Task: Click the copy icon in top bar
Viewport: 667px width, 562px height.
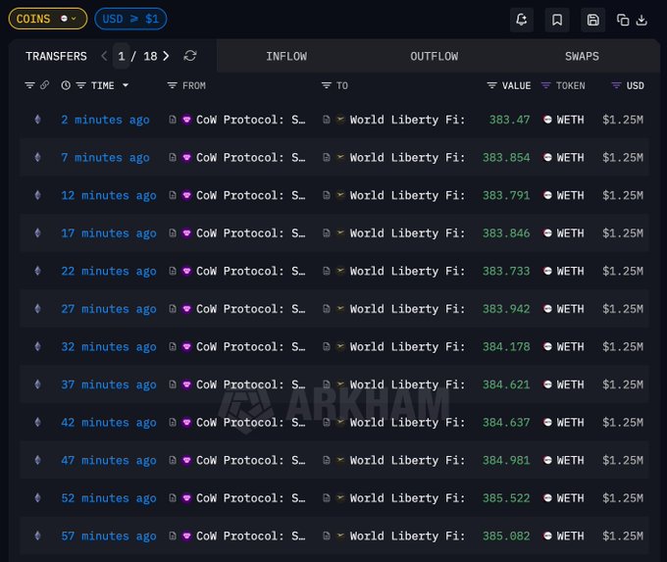Action: click(x=623, y=19)
